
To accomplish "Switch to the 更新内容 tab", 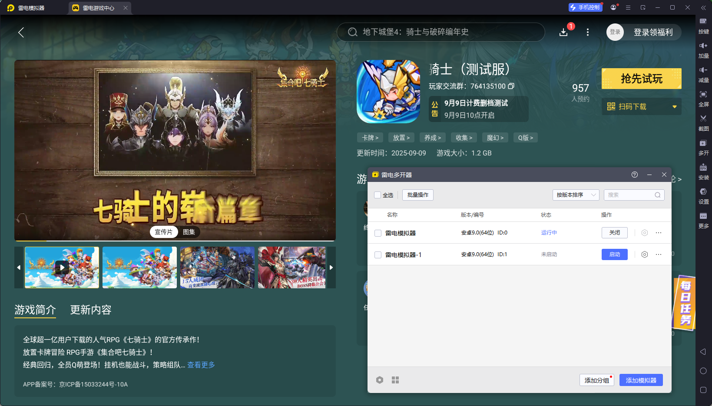I will (x=91, y=310).
